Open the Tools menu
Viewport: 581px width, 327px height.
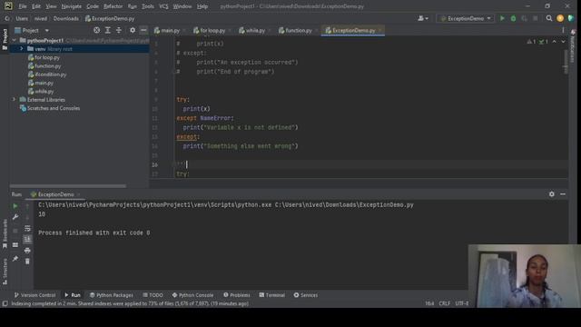point(147,6)
